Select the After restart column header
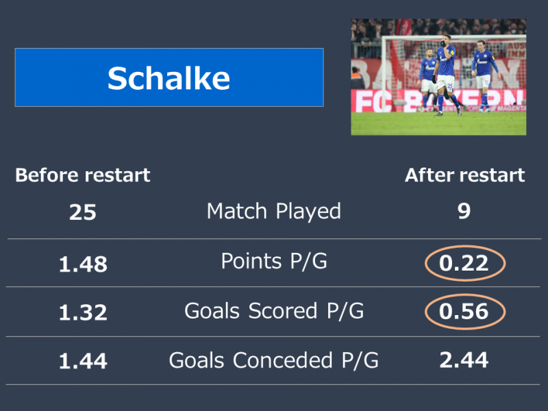The image size is (548, 411). pyautogui.click(x=465, y=175)
